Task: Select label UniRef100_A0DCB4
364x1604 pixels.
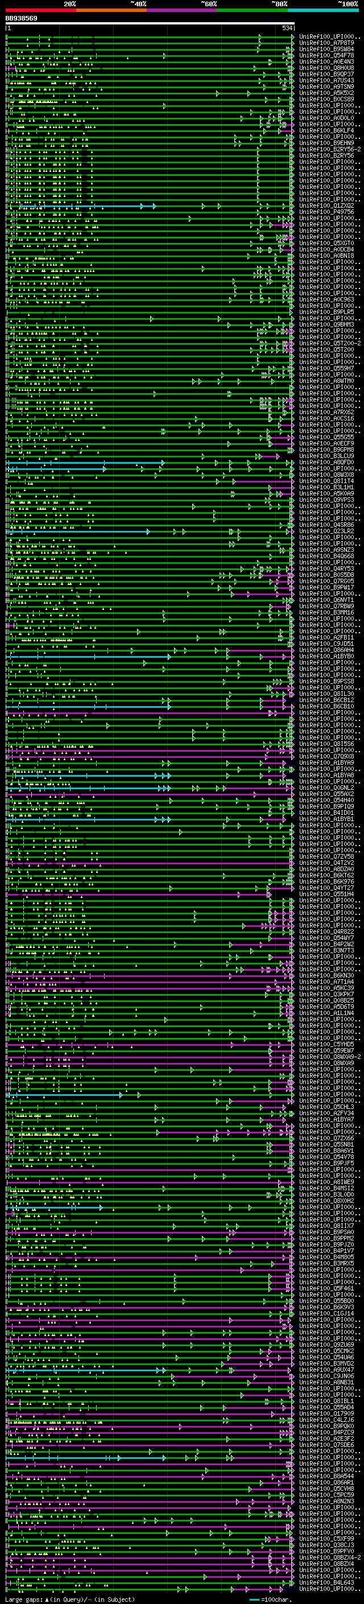Action: pos(326,249)
